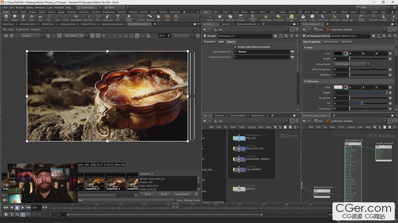Click the Set B button
The image size is (398, 223).
tap(163, 194)
